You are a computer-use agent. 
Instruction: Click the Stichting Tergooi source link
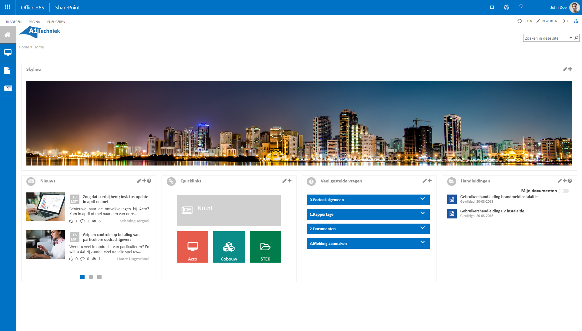[135, 221]
